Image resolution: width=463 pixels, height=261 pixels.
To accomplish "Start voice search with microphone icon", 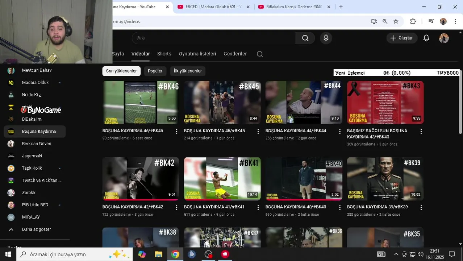I will click(326, 38).
